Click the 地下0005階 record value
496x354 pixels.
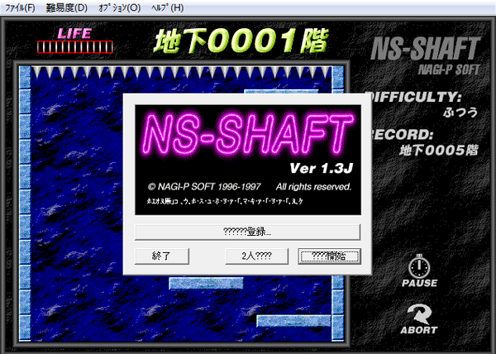click(439, 151)
